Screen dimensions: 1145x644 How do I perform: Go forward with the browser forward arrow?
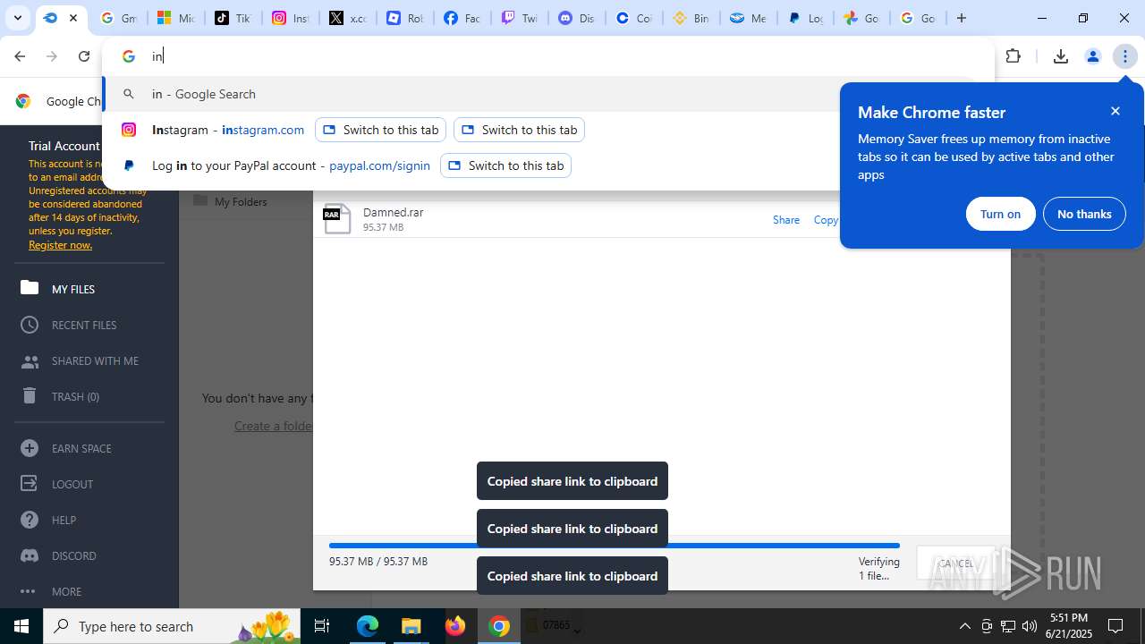(52, 56)
